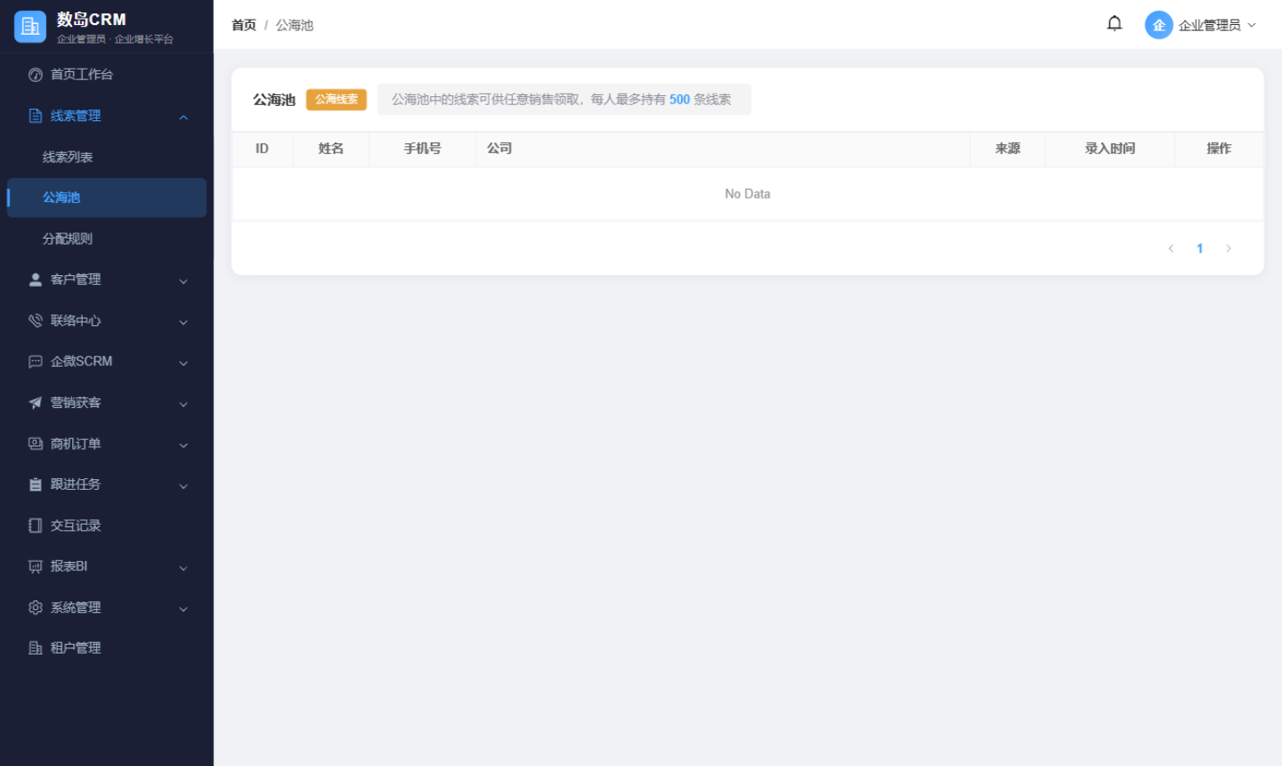The height and width of the screenshot is (766, 1282).
Task: Open 线索列表 submenu item
Action: click(107, 157)
